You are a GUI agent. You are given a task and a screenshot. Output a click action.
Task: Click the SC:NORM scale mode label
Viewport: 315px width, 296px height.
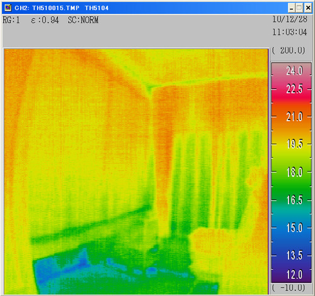coord(83,20)
